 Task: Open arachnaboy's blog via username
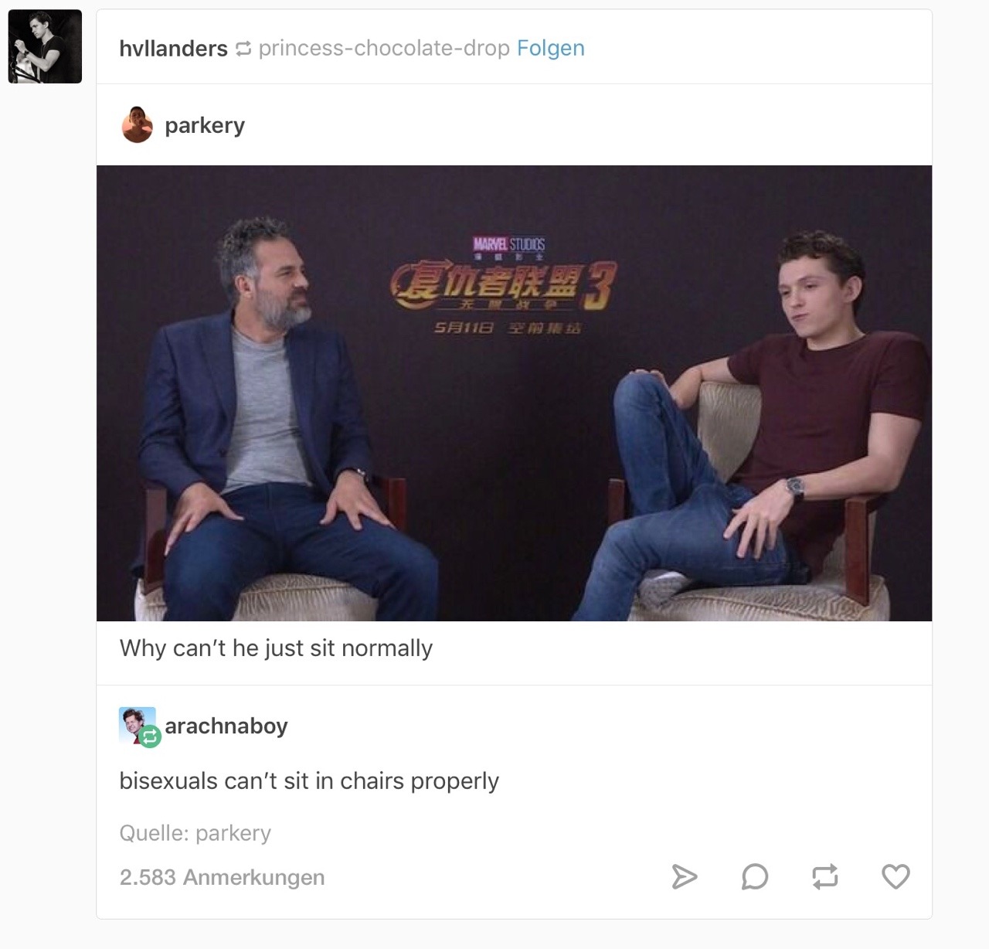point(226,726)
